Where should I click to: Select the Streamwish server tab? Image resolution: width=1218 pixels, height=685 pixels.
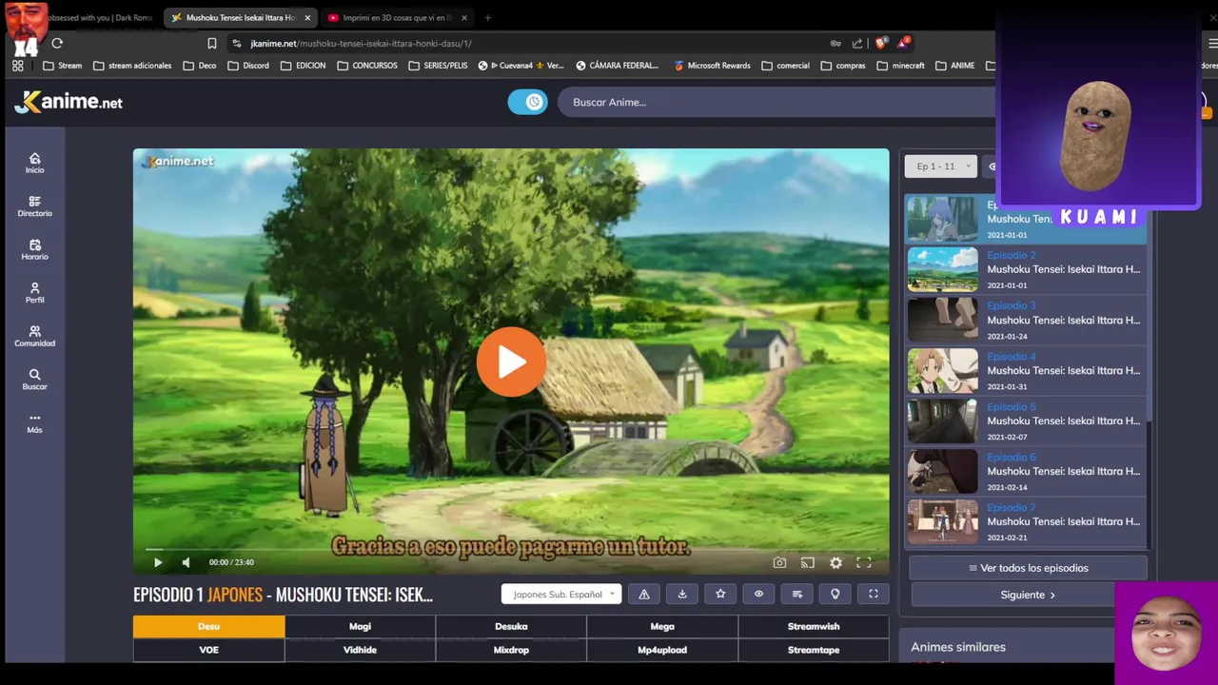tap(814, 626)
